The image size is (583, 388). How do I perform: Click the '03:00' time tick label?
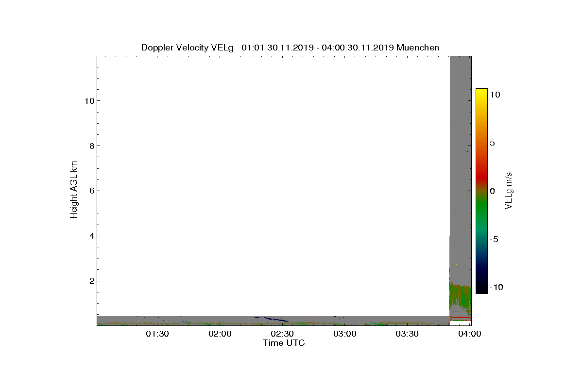click(346, 334)
